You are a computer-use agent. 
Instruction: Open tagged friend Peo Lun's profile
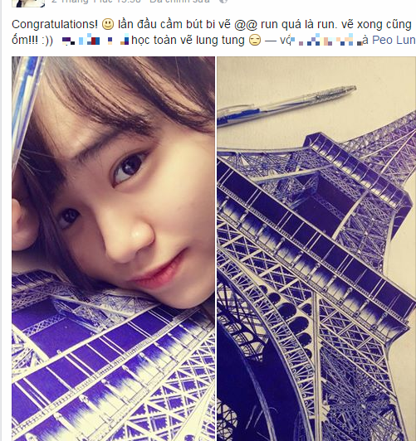394,41
